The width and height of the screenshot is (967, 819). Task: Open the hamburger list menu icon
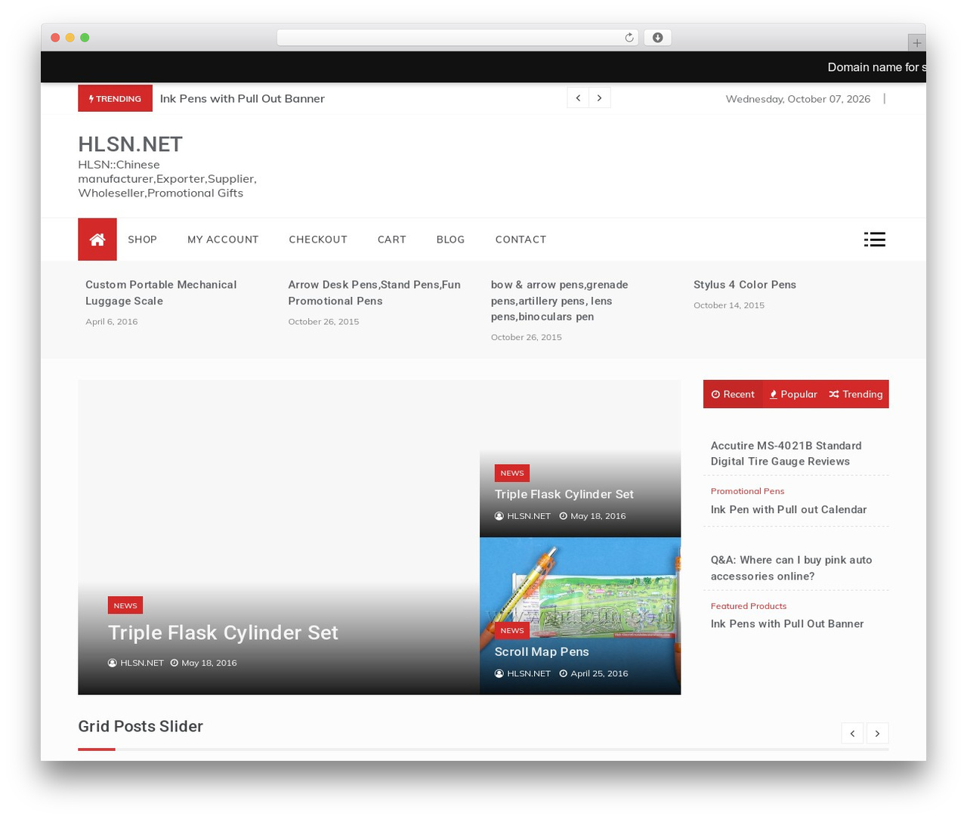875,240
